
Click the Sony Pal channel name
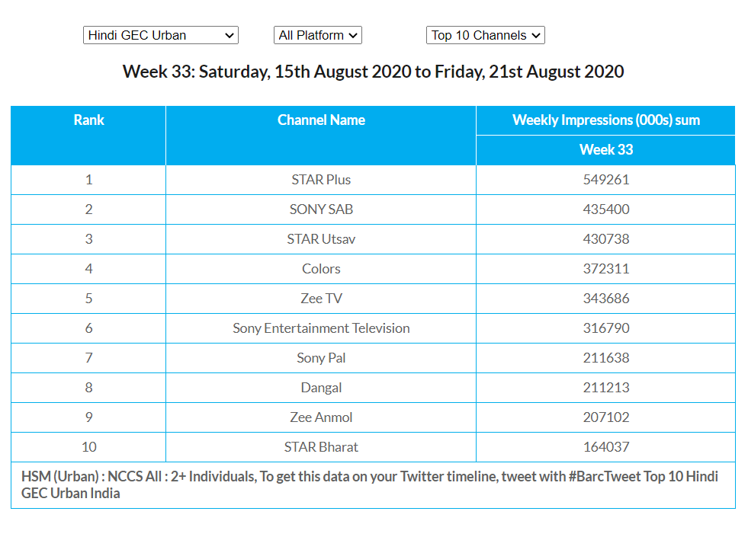click(x=321, y=358)
